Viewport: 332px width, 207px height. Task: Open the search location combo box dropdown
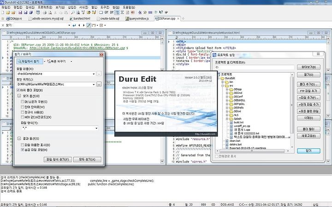[94, 84]
